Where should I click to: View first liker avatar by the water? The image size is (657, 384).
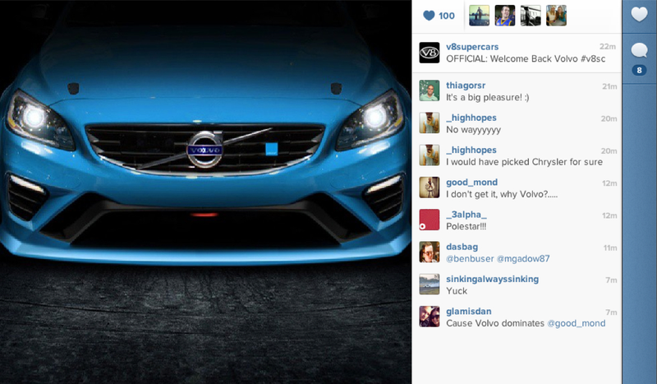click(479, 16)
